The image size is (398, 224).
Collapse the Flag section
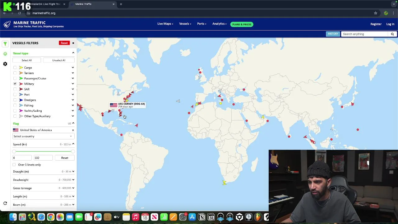point(73,123)
